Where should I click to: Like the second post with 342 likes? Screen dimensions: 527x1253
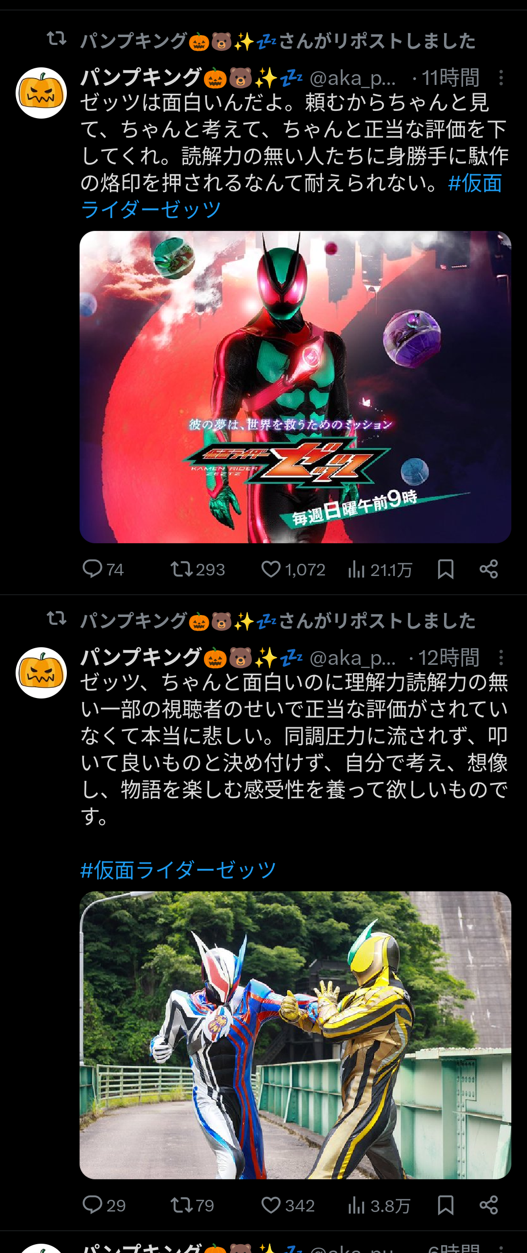point(287,1205)
